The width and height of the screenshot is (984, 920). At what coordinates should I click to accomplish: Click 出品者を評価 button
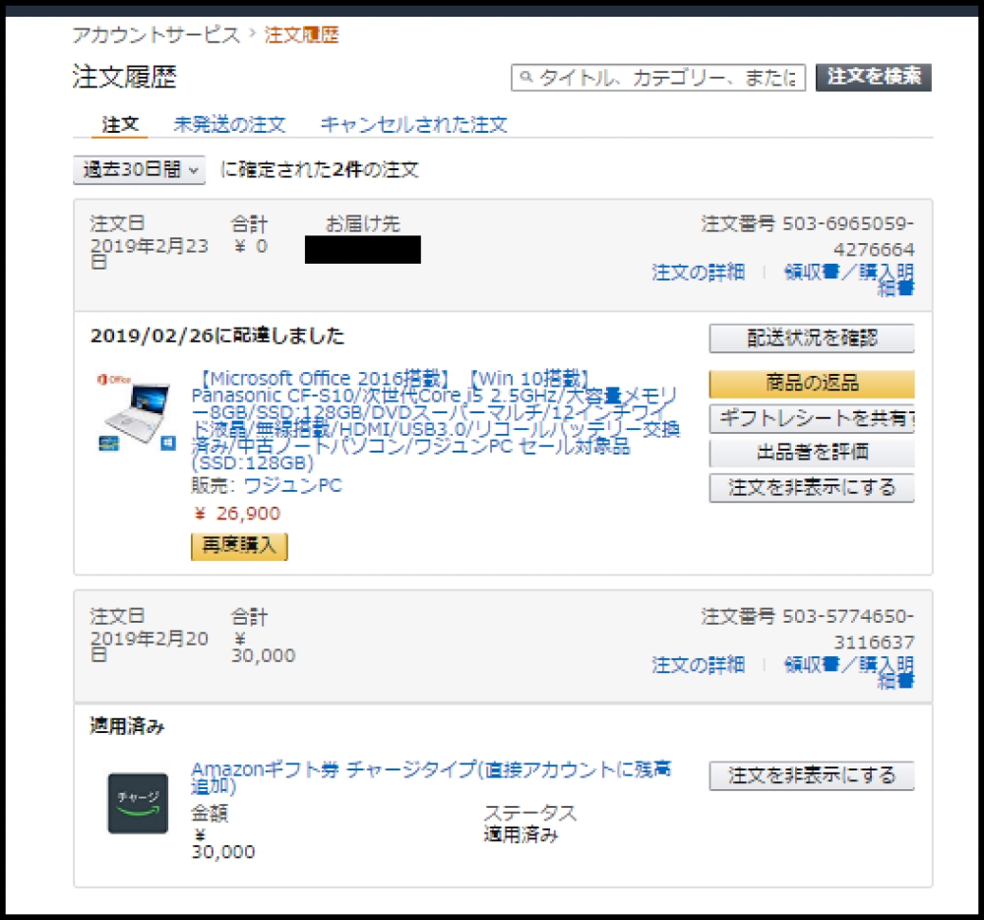tap(812, 453)
